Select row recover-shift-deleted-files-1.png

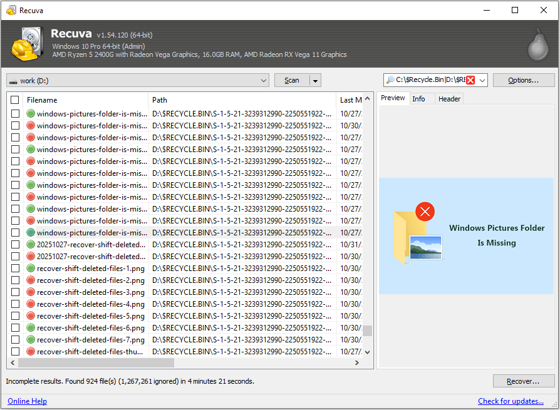pyautogui.click(x=185, y=269)
